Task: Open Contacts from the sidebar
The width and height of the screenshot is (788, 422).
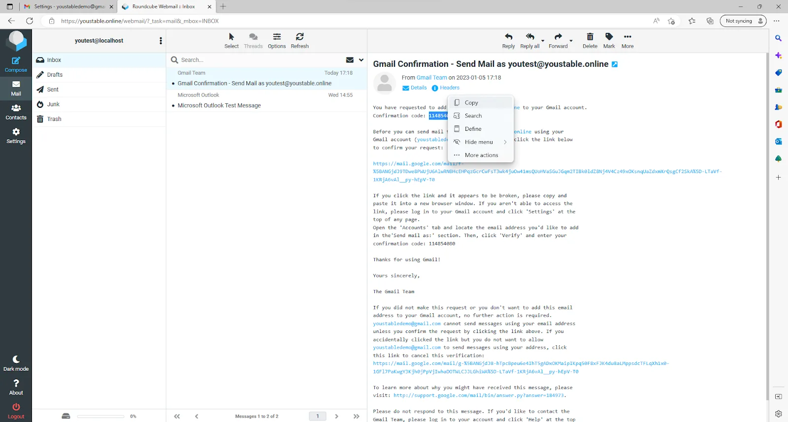Action: [16, 112]
